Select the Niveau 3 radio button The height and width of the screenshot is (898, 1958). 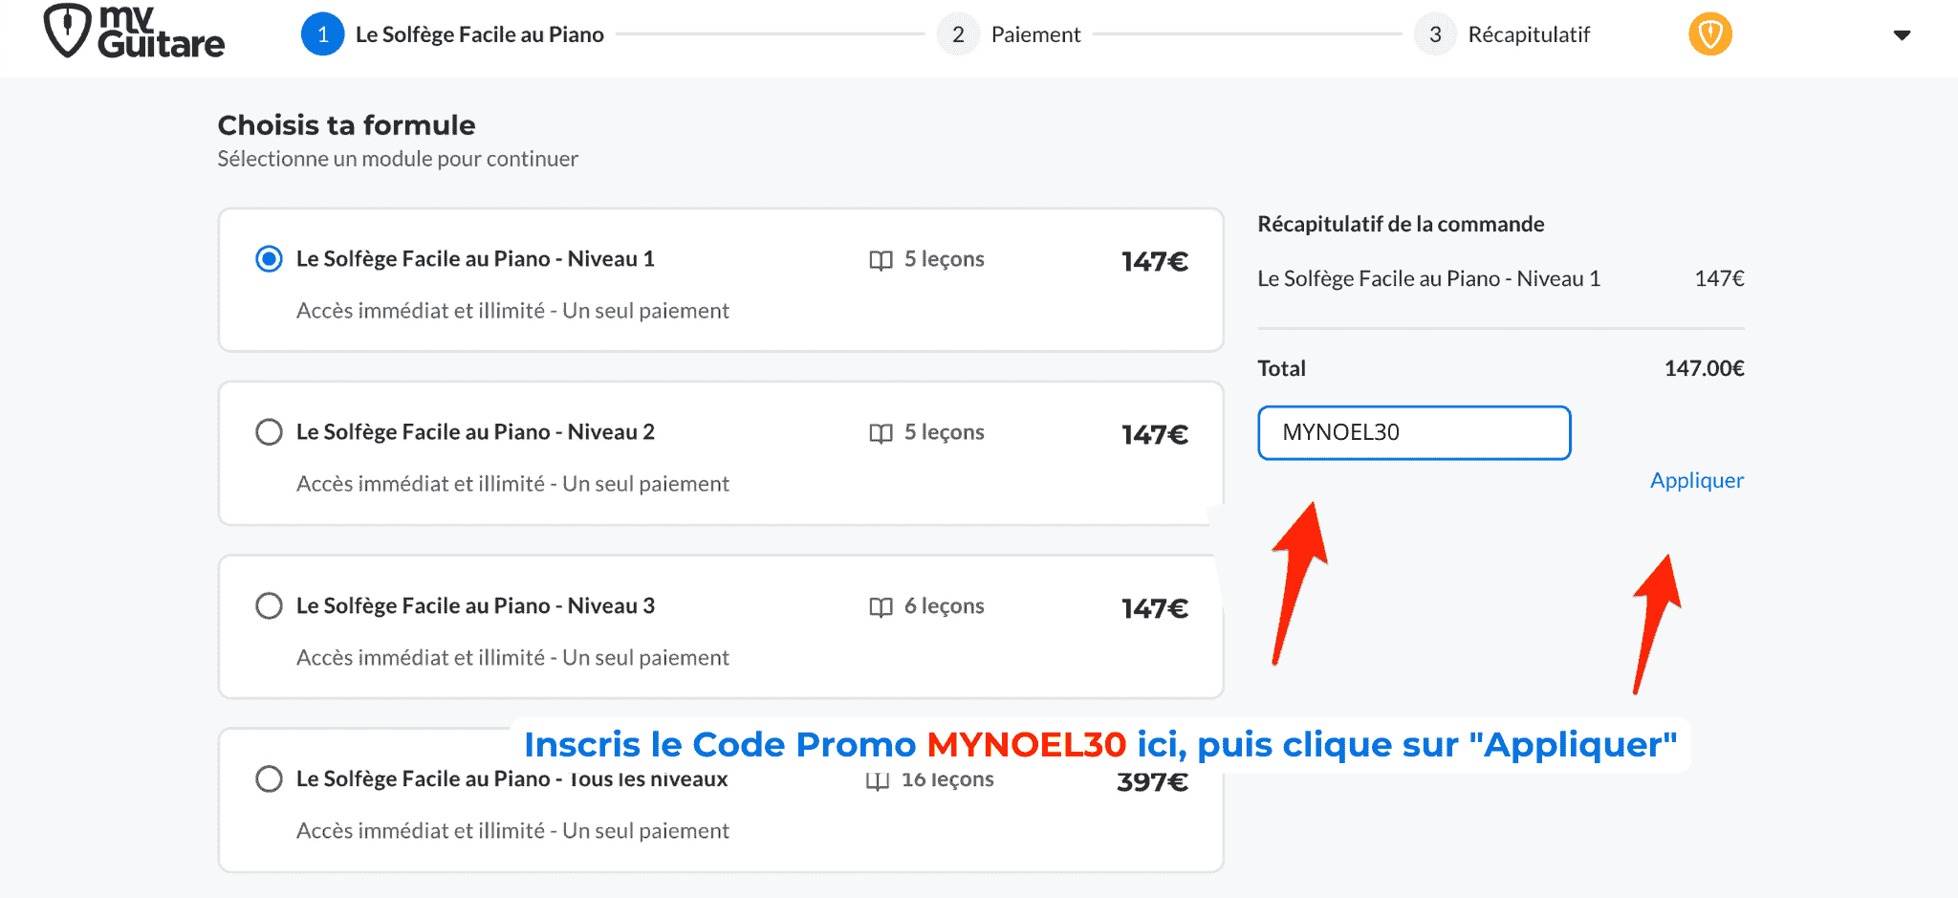(x=270, y=606)
